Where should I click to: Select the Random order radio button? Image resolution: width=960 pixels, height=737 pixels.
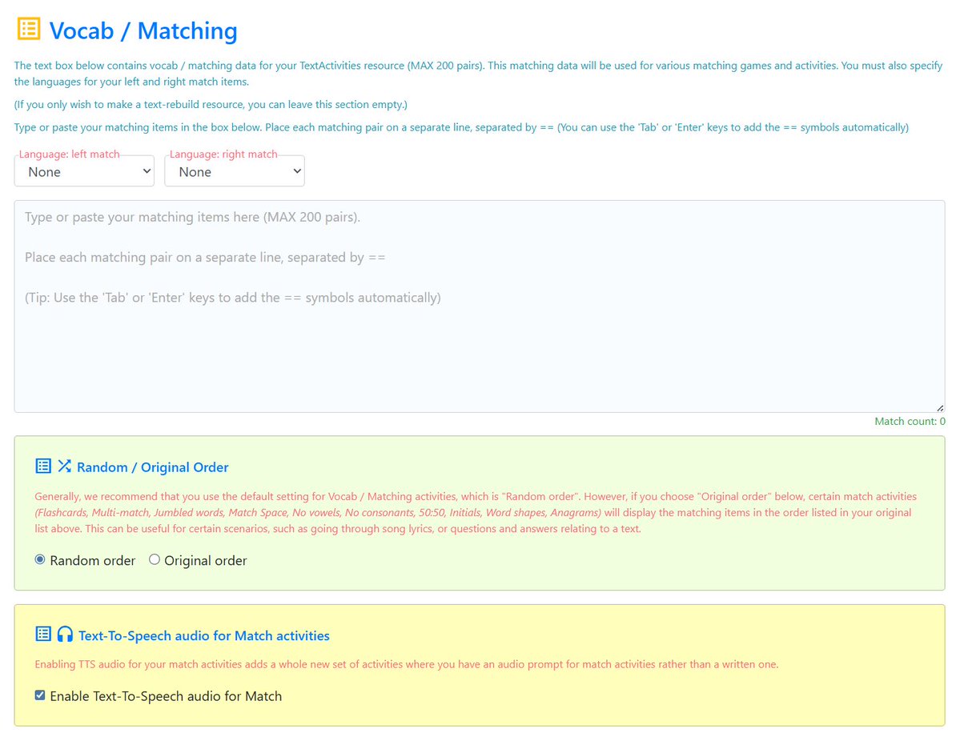(x=40, y=559)
